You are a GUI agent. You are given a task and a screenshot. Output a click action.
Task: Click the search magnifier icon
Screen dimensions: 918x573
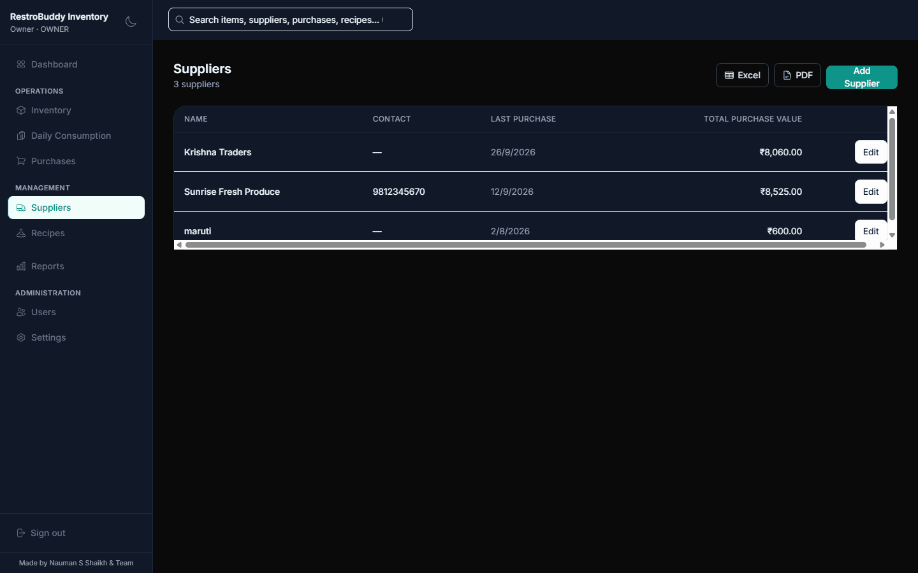(180, 20)
